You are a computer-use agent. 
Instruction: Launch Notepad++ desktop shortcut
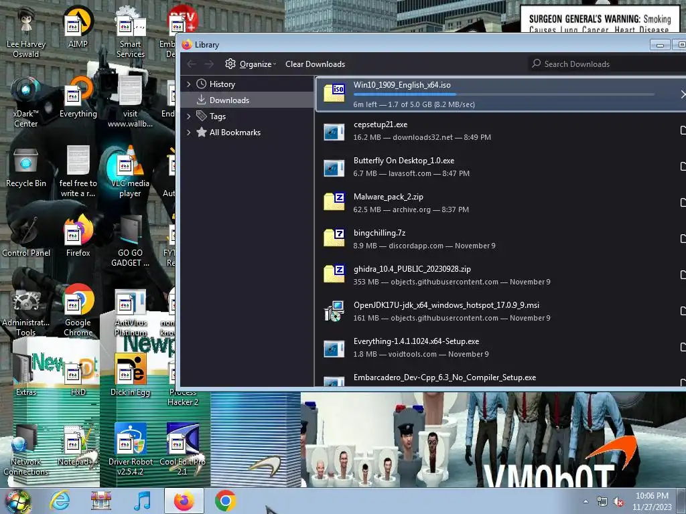tap(78, 445)
